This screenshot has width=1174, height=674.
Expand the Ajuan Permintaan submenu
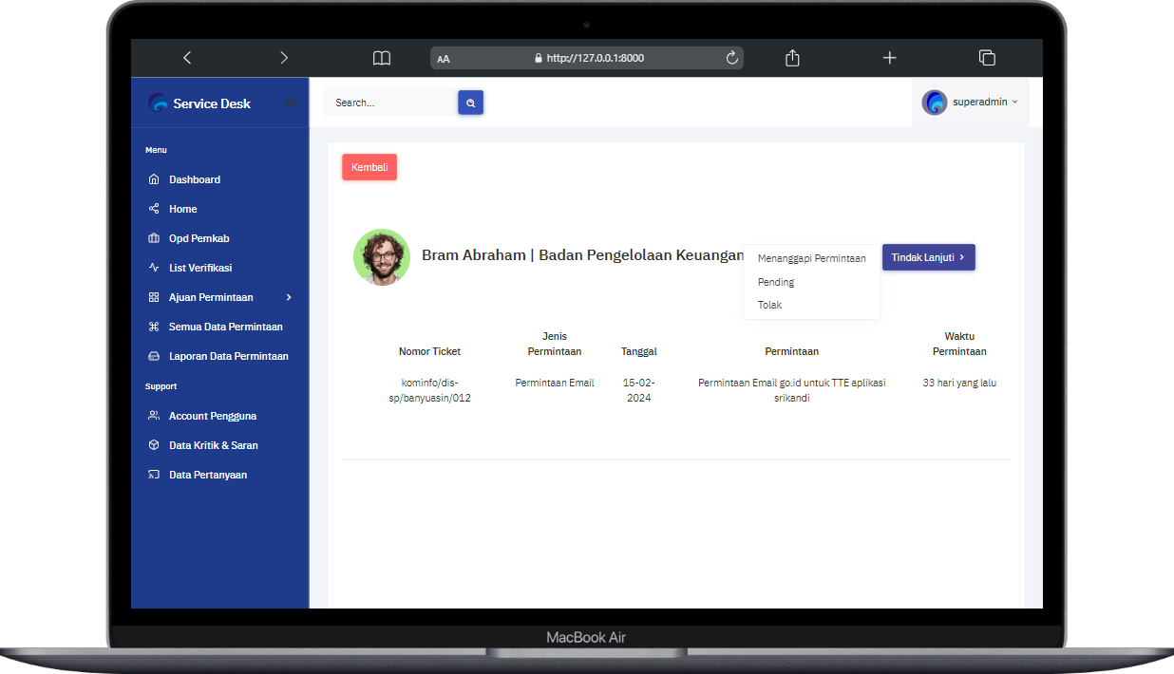220,297
